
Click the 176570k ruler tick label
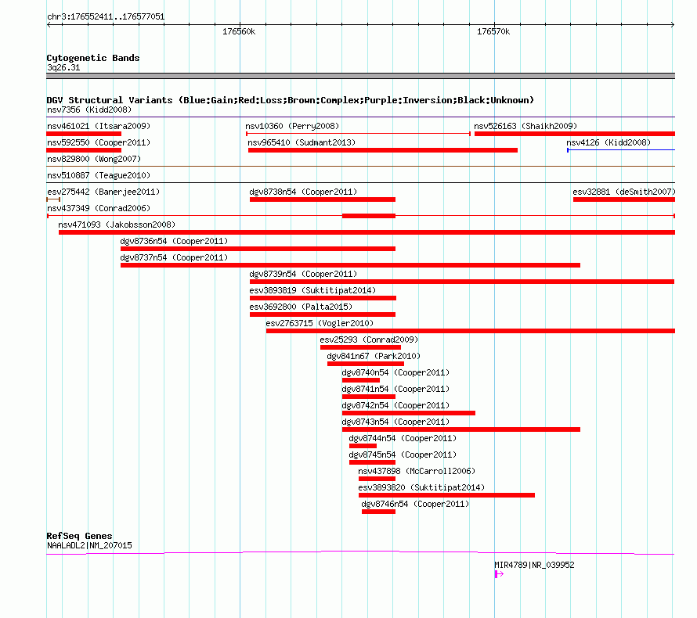(493, 31)
